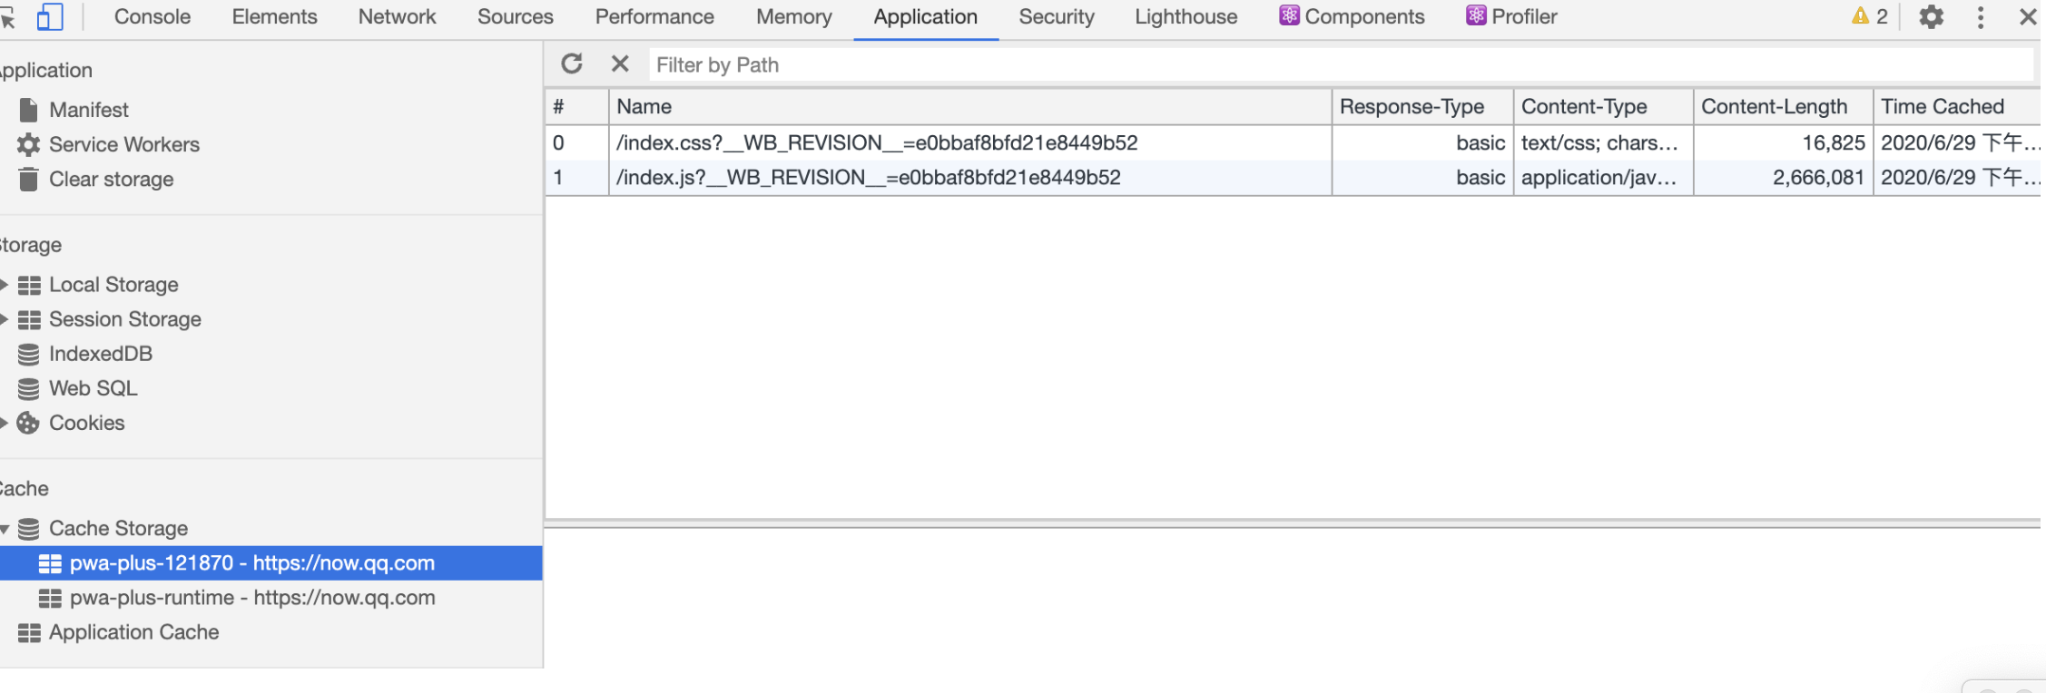The width and height of the screenshot is (2046, 693).
Task: Click the text/css content type cell
Action: [1602, 142]
